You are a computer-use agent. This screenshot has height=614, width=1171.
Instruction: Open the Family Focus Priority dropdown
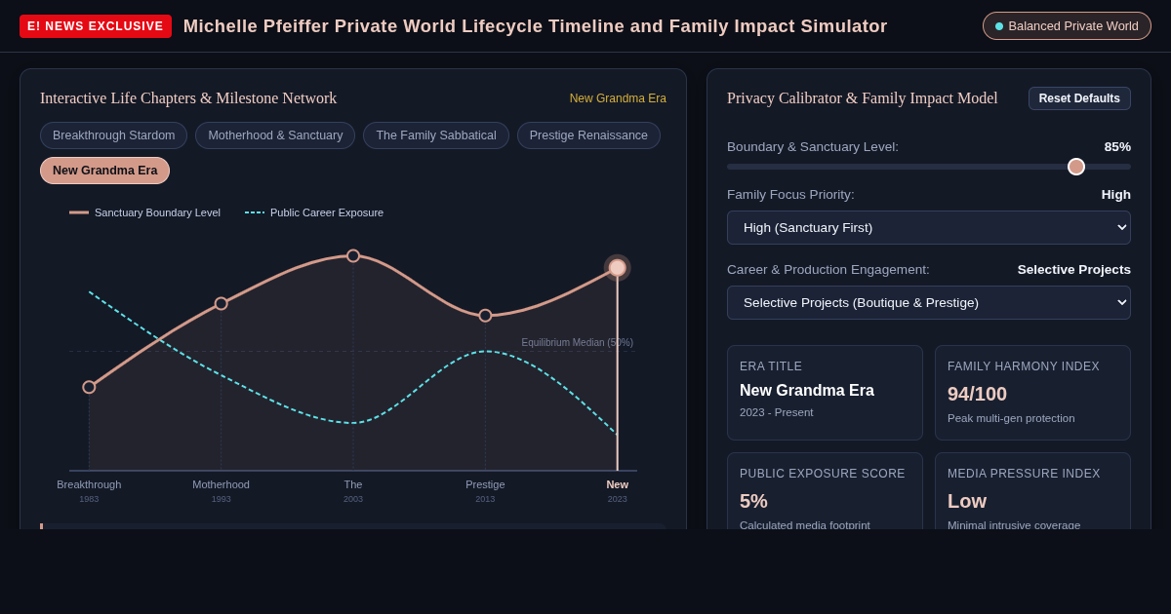click(x=929, y=227)
